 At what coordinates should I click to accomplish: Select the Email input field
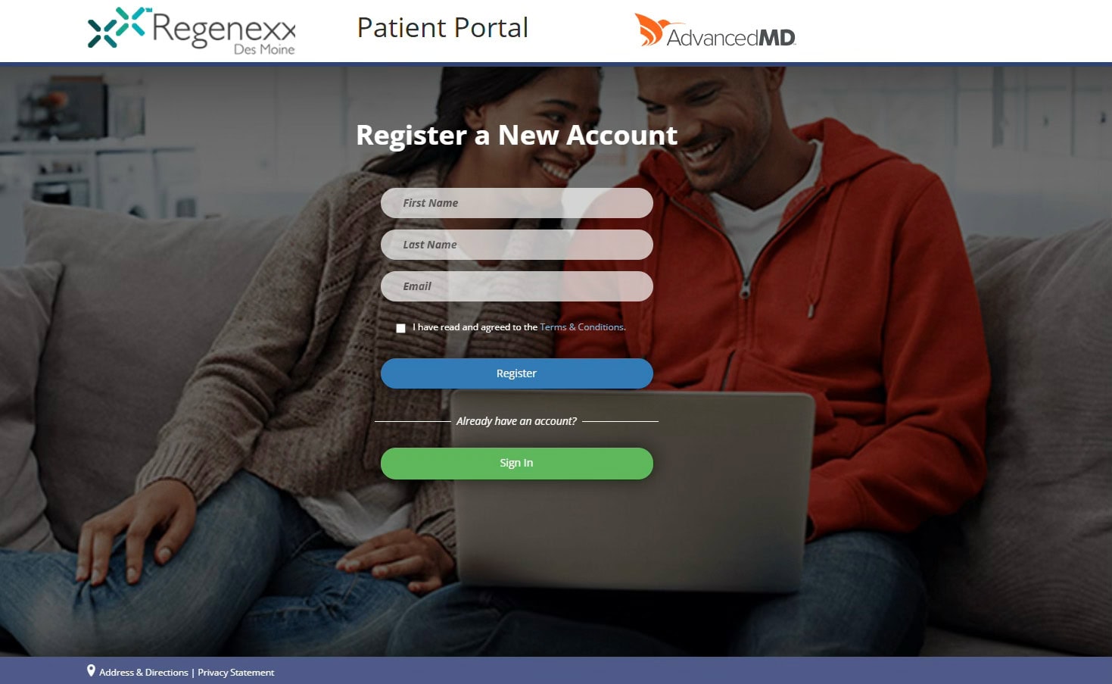point(517,286)
